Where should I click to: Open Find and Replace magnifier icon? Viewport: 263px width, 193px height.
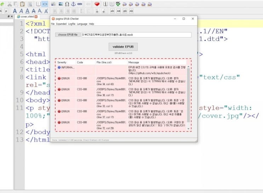coord(30,4)
